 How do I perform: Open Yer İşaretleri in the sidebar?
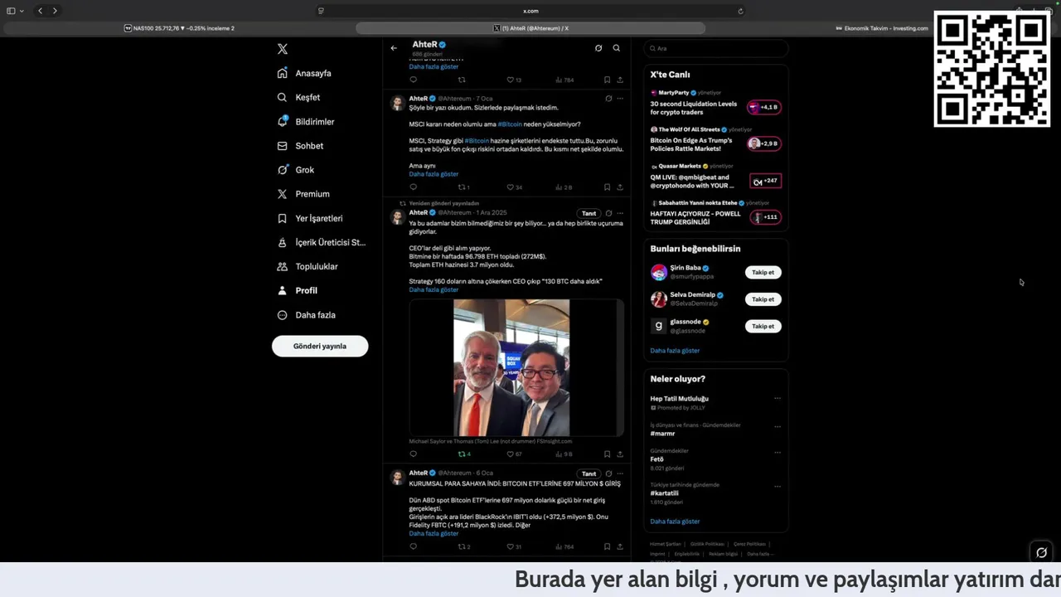(309, 218)
